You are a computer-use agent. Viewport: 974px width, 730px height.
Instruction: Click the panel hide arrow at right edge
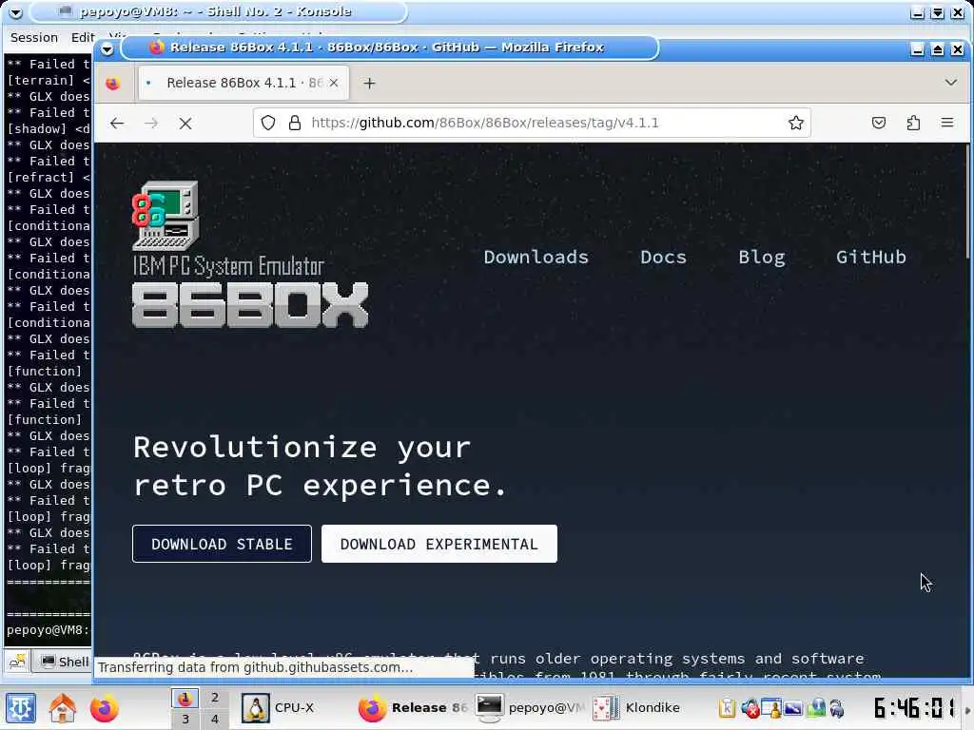[x=967, y=708]
